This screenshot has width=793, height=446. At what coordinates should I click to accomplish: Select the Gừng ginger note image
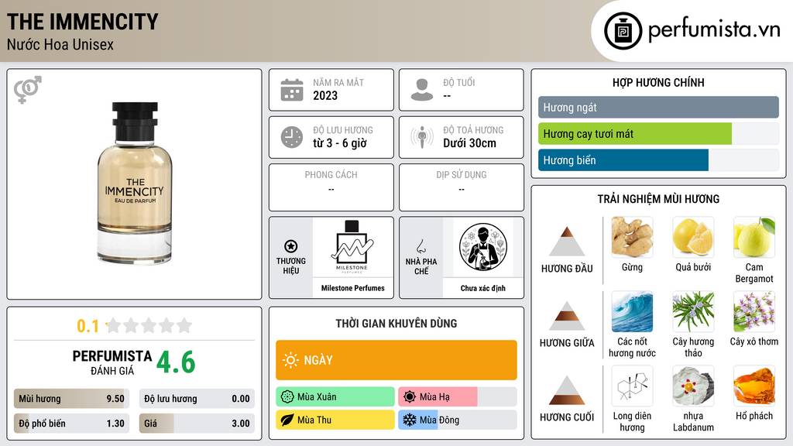[632, 237]
